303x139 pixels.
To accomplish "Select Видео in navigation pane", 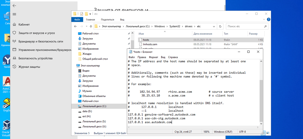I will coord(86,71).
